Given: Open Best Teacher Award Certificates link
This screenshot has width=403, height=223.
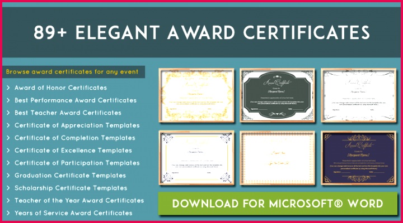Looking at the screenshot, I should tap(68, 113).
